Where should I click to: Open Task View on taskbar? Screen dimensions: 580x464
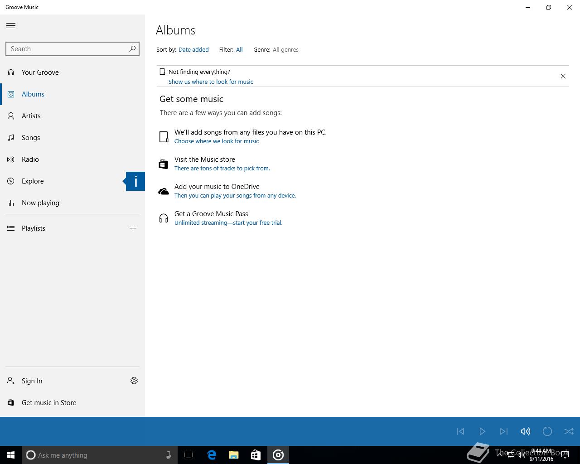188,455
